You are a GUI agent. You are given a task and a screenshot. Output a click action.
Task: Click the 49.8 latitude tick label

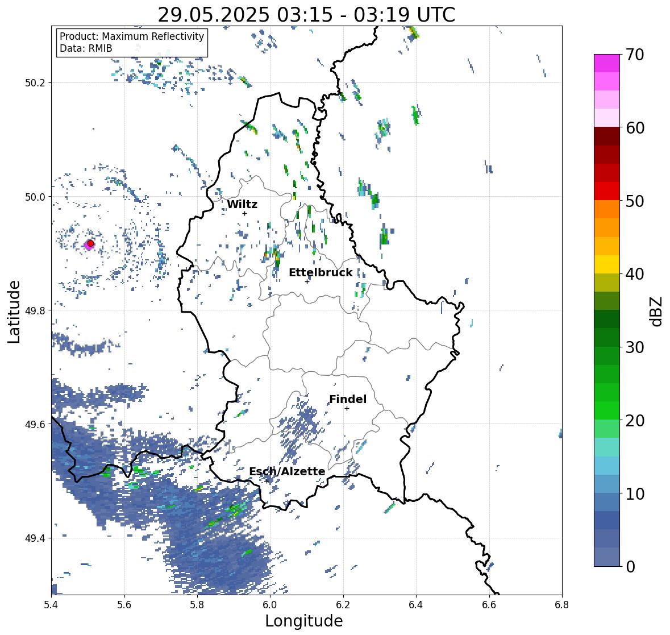(x=35, y=310)
